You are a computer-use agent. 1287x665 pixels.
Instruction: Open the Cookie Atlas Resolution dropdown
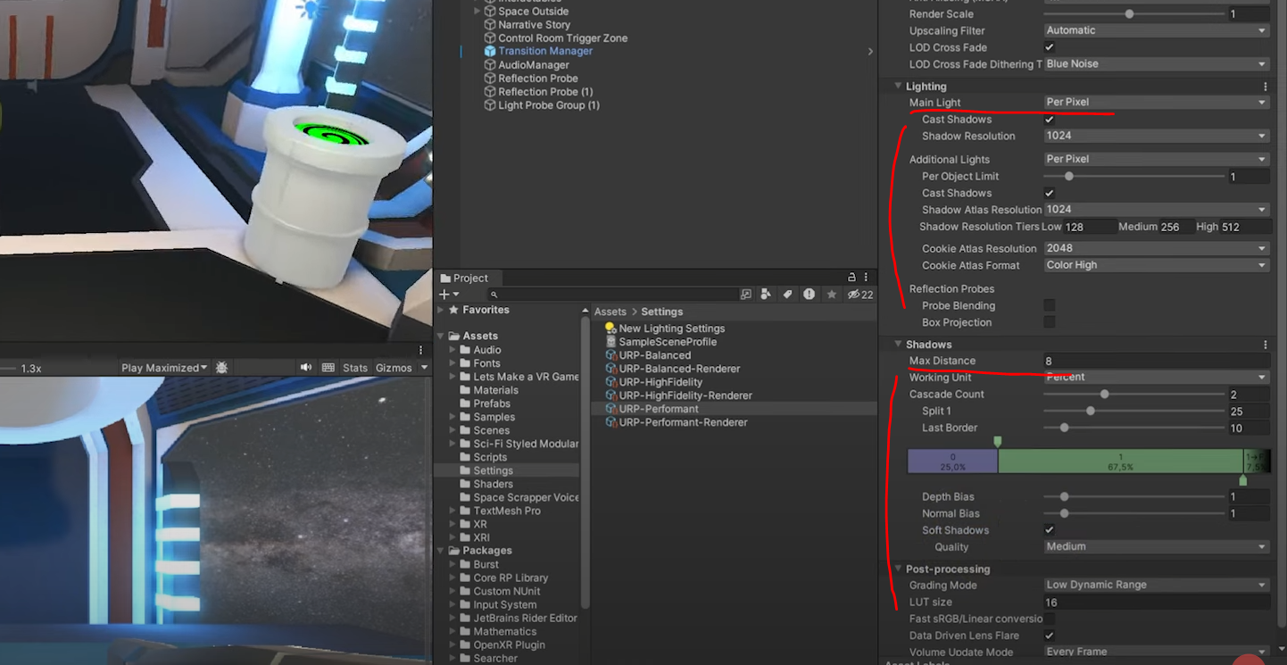coord(1156,248)
